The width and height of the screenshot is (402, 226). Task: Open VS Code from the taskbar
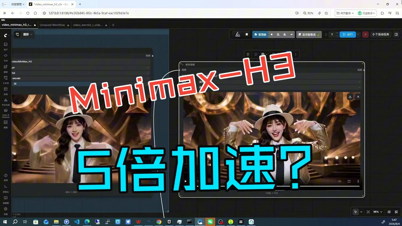(x=77, y=222)
